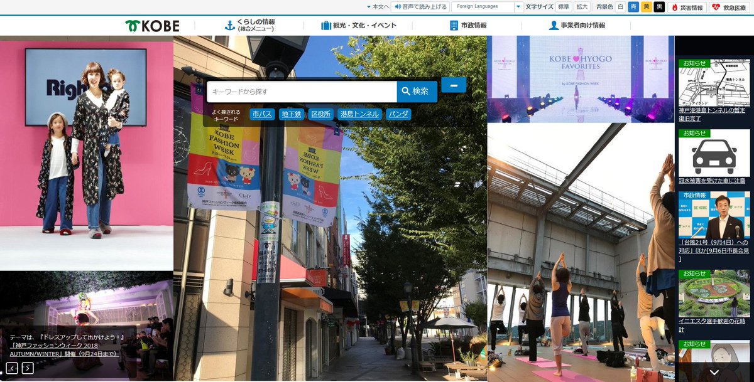Select yellow 黄 background color

tap(647, 7)
